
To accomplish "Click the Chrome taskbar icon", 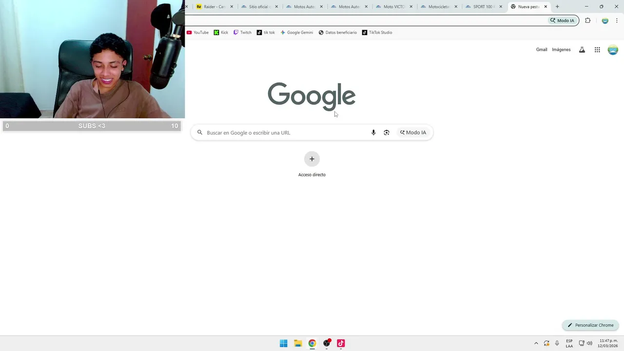I will 312,343.
